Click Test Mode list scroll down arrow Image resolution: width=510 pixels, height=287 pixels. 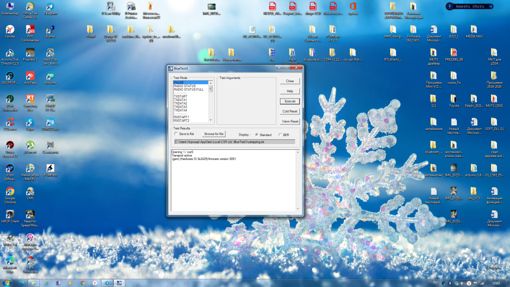[x=211, y=120]
